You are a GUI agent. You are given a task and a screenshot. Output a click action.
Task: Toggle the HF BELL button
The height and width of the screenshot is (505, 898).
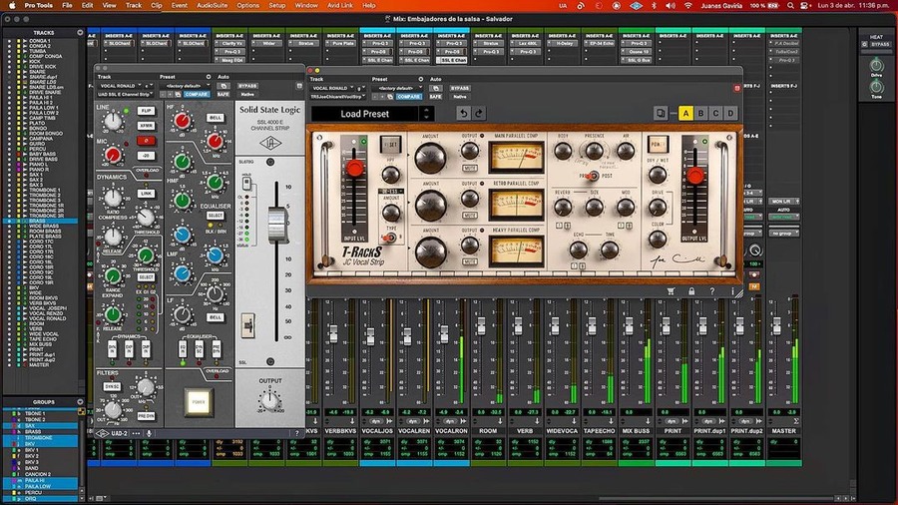click(215, 118)
